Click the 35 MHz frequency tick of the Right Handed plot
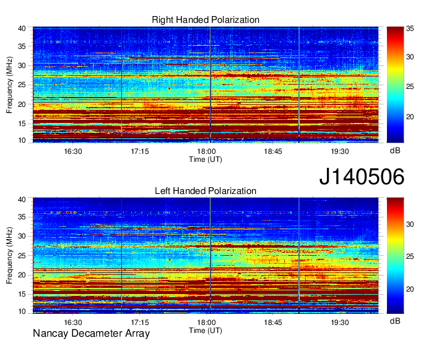This screenshot has height=341, width=421. [x=22, y=46]
